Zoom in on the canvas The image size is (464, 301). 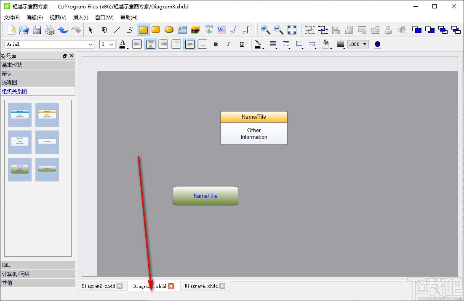tap(265, 30)
